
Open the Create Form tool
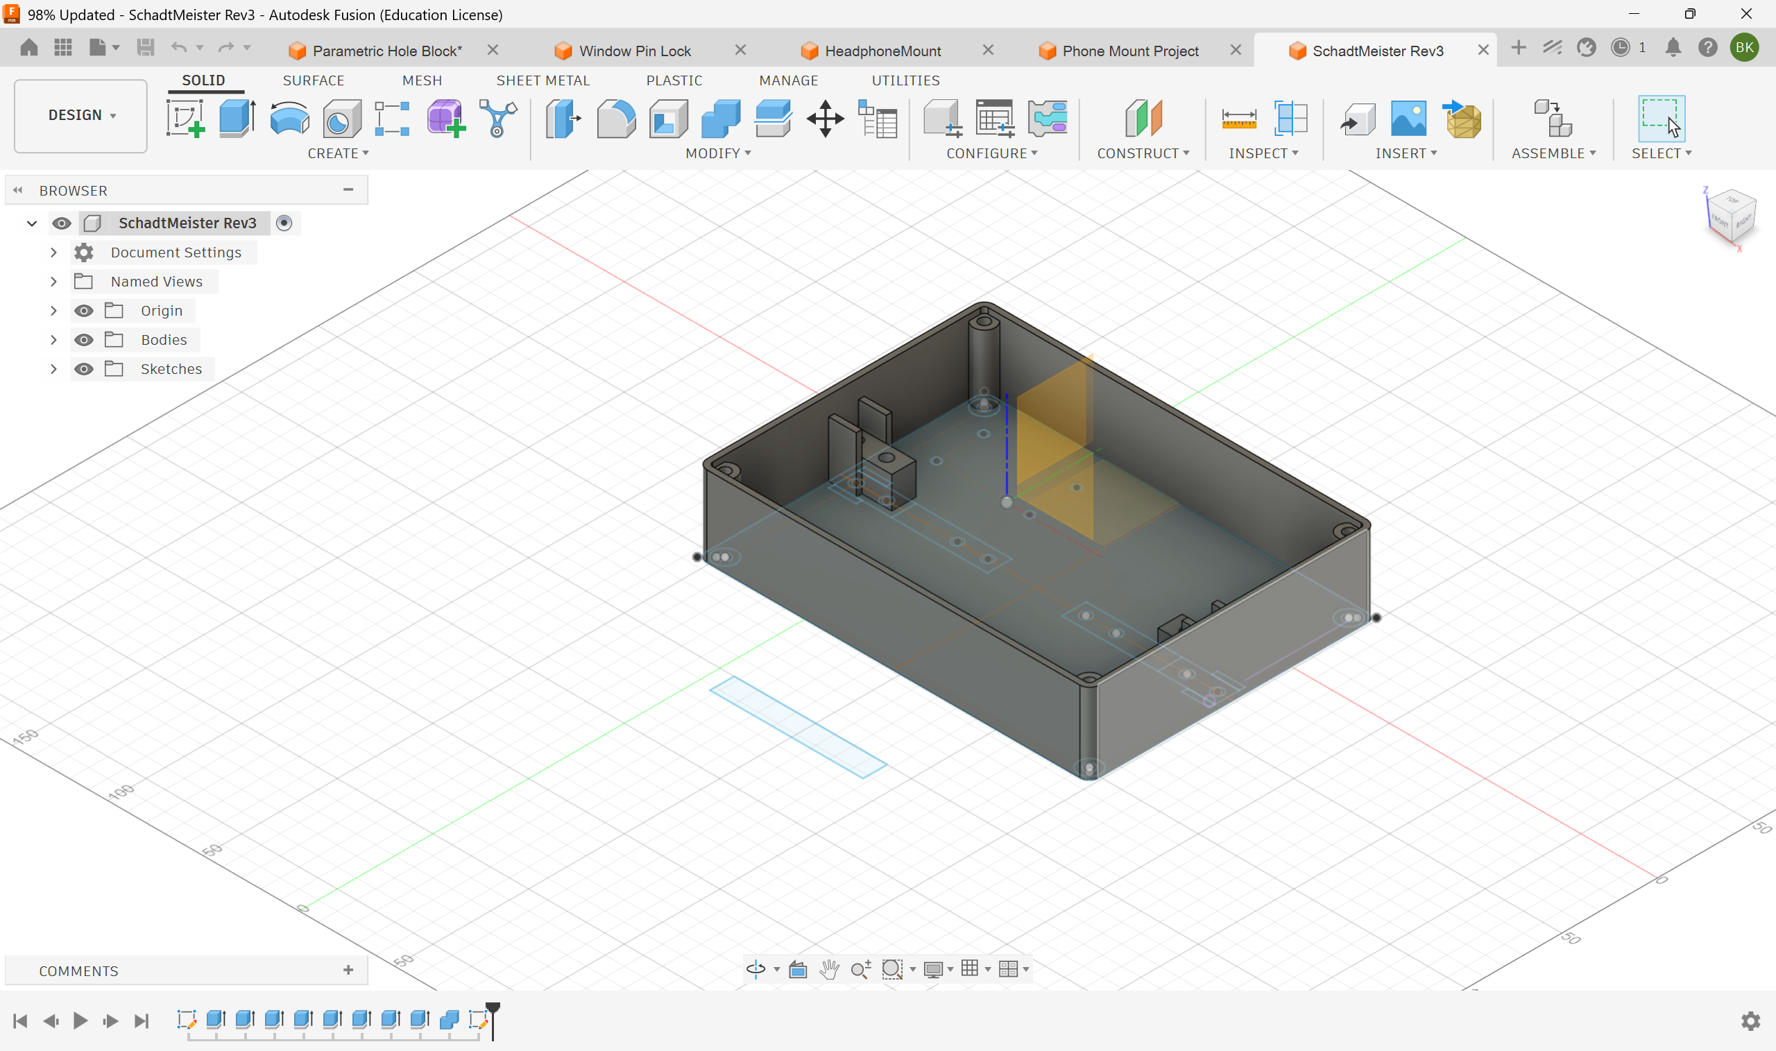pyautogui.click(x=446, y=118)
